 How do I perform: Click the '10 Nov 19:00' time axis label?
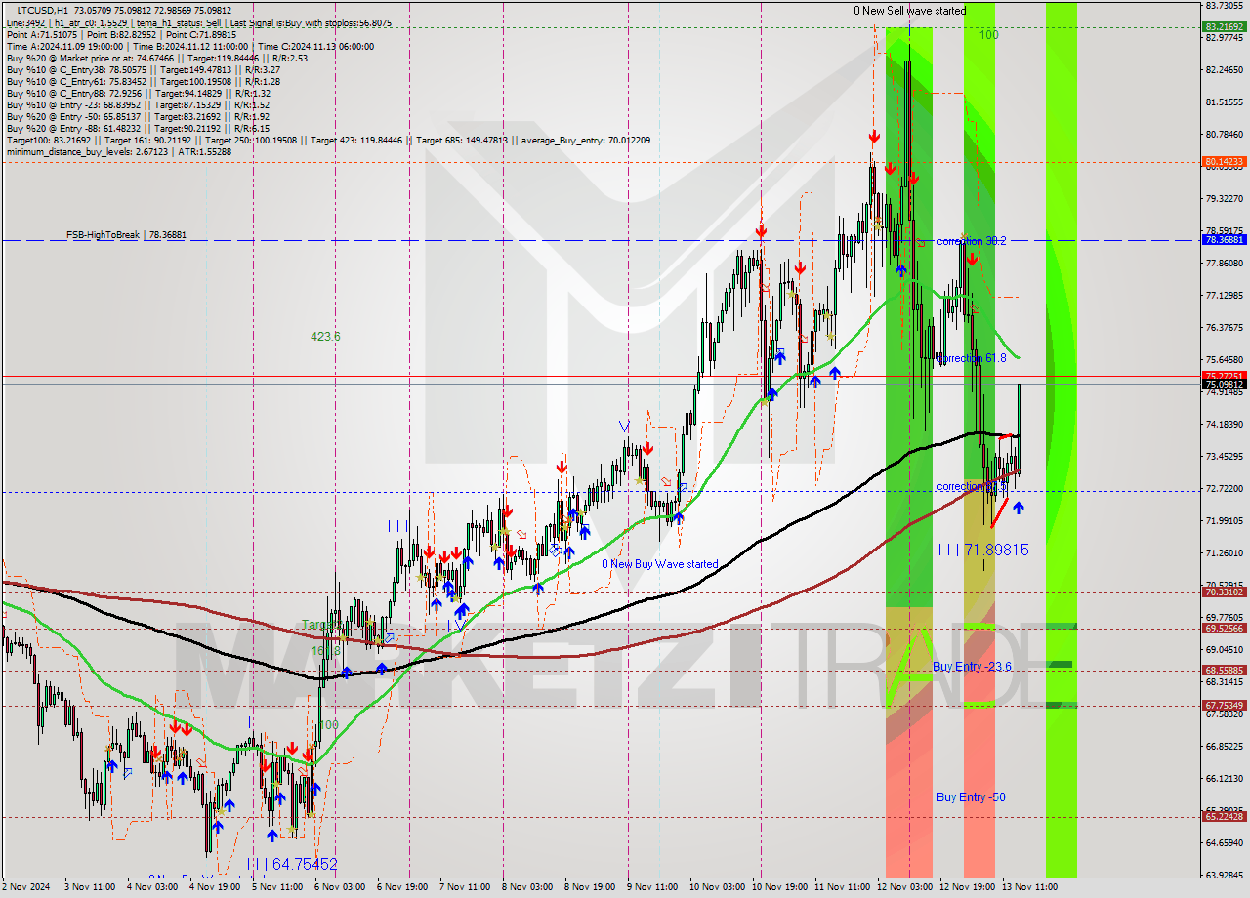780,887
